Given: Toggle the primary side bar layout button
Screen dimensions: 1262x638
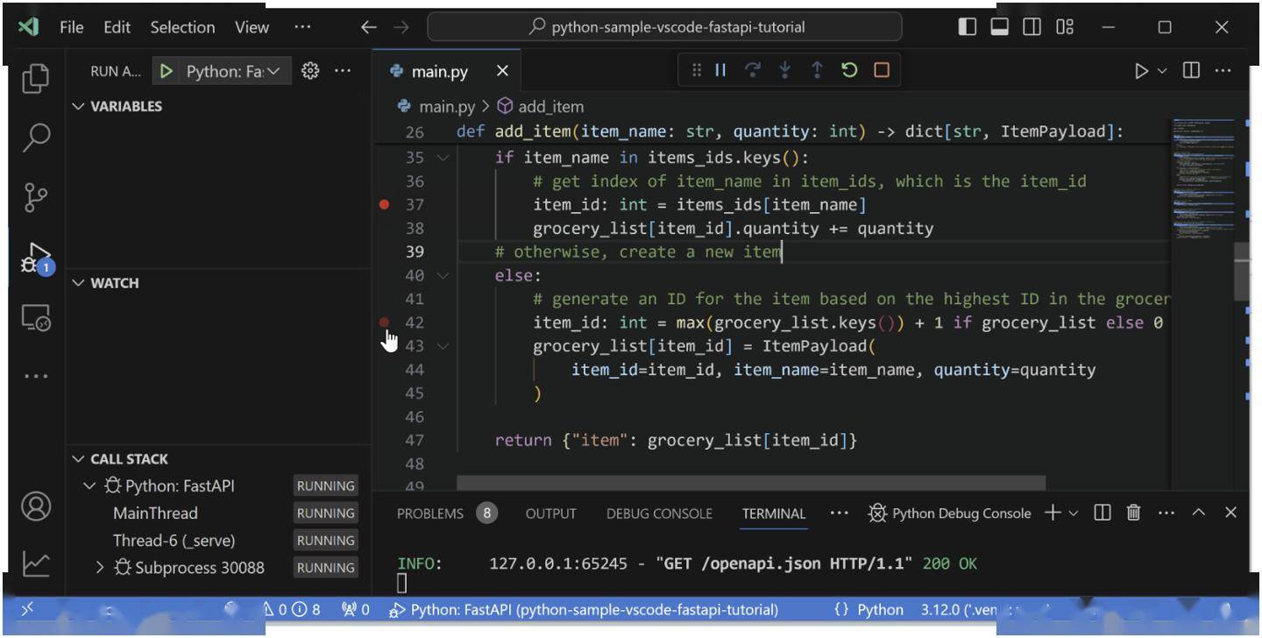Looking at the screenshot, I should coord(967,27).
